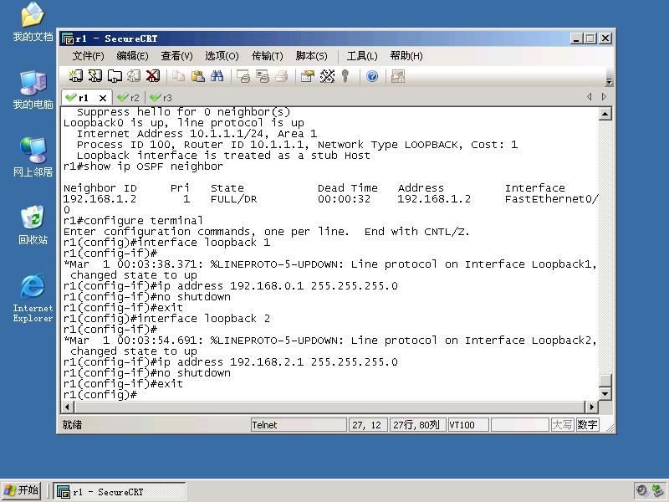The height and width of the screenshot is (502, 669).
Task: Click the Print Screen icon
Action: coord(243,76)
